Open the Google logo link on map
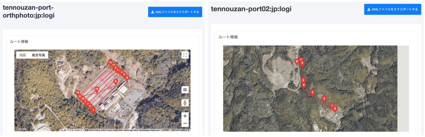 21,129
